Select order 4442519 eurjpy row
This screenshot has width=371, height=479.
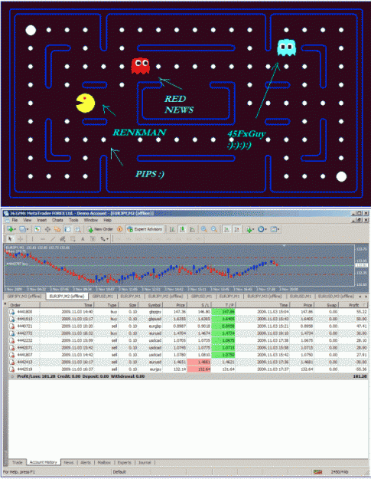tap(188, 369)
